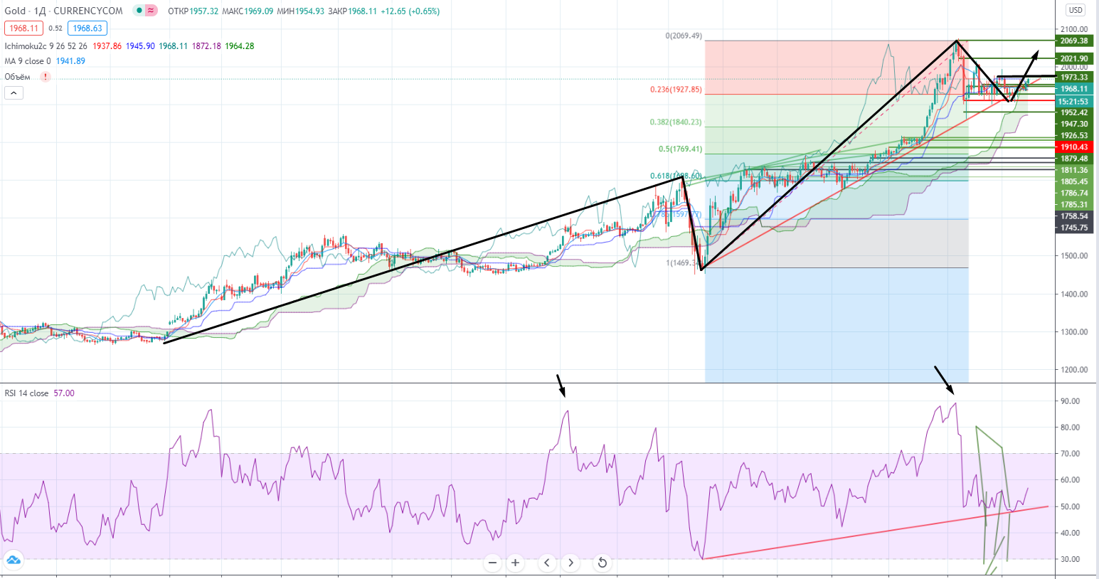Click the Gold symbol title
Screen dimensions: 1099x579
click(x=15, y=11)
